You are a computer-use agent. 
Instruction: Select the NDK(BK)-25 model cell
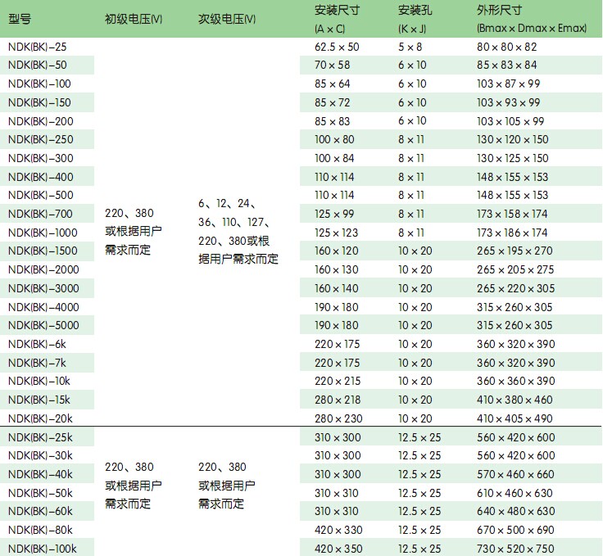38,47
